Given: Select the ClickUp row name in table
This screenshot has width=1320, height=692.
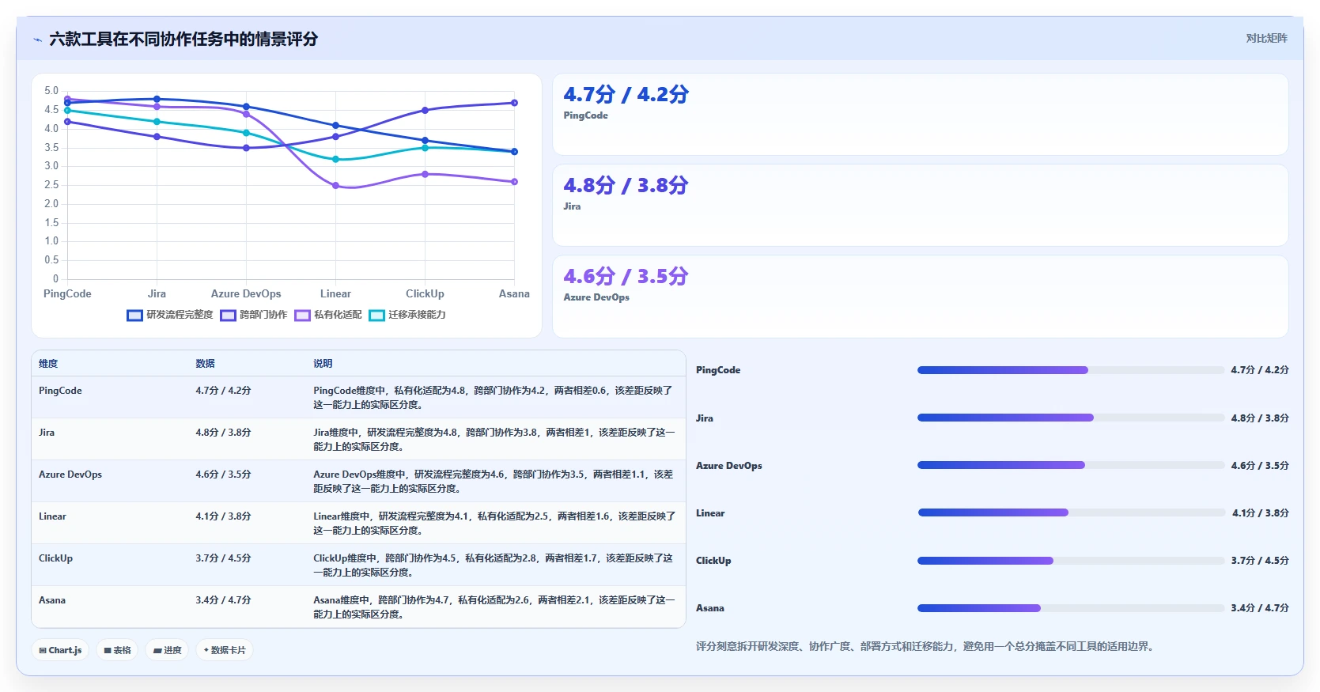Looking at the screenshot, I should point(55,558).
